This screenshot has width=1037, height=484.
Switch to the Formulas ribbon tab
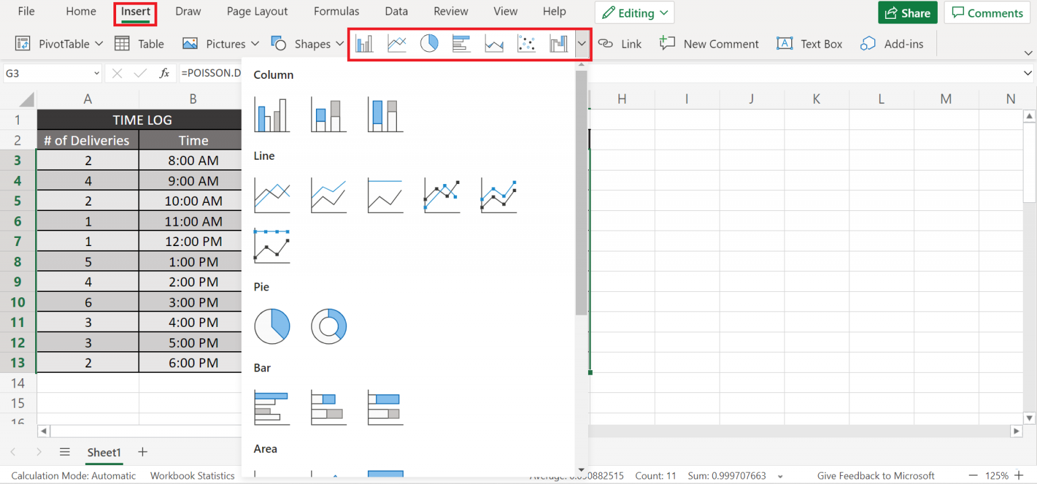[336, 11]
